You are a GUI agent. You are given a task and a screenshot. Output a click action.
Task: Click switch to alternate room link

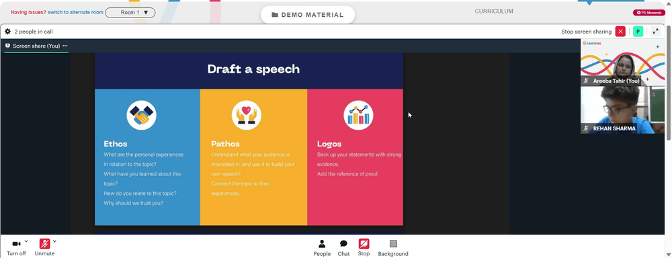pyautogui.click(x=75, y=12)
